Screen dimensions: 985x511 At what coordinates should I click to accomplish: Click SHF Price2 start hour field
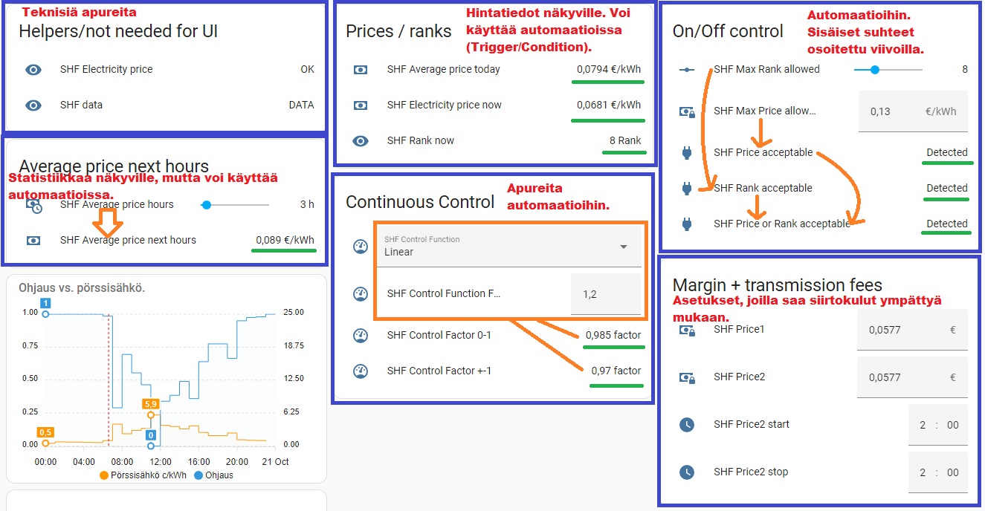tap(923, 426)
